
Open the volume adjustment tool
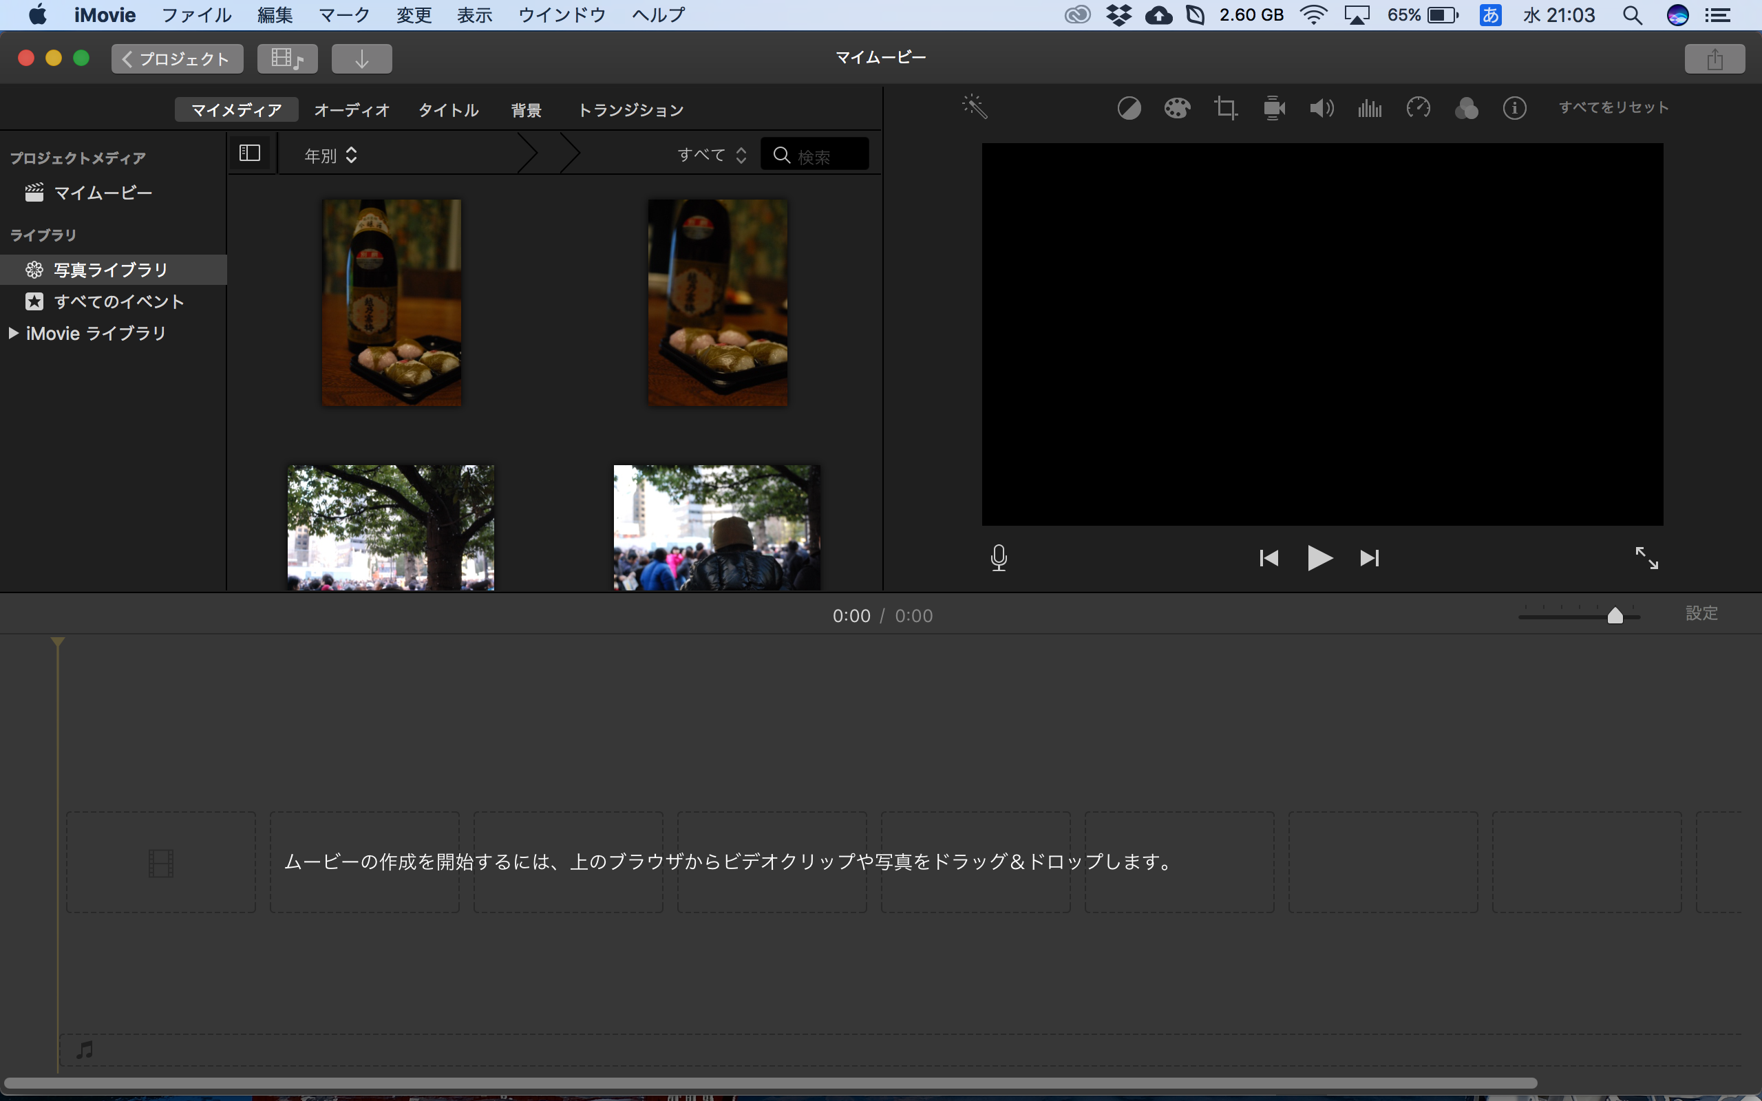point(1321,109)
